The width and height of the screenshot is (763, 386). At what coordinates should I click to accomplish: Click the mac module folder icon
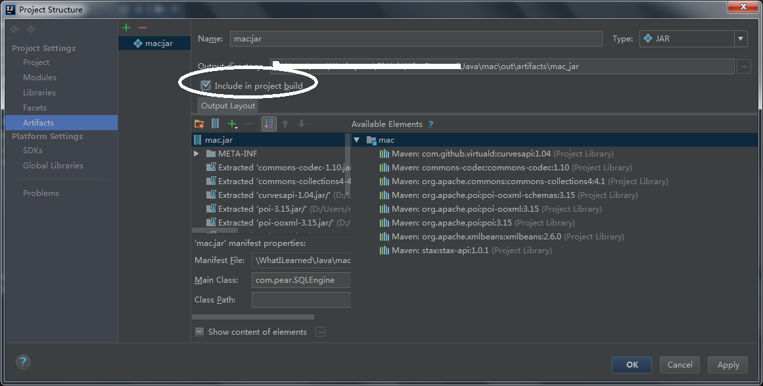coord(371,140)
